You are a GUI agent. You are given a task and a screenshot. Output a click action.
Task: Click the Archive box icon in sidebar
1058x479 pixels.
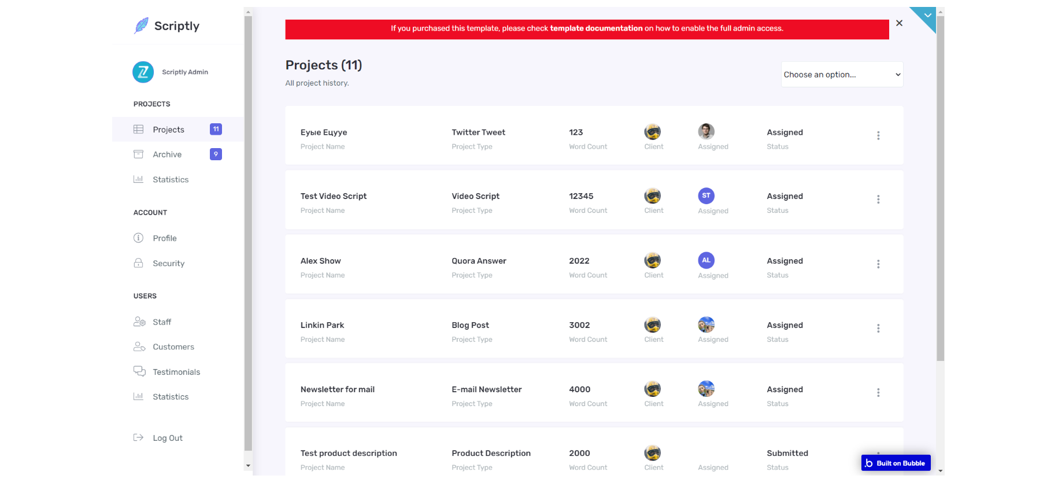(x=139, y=154)
